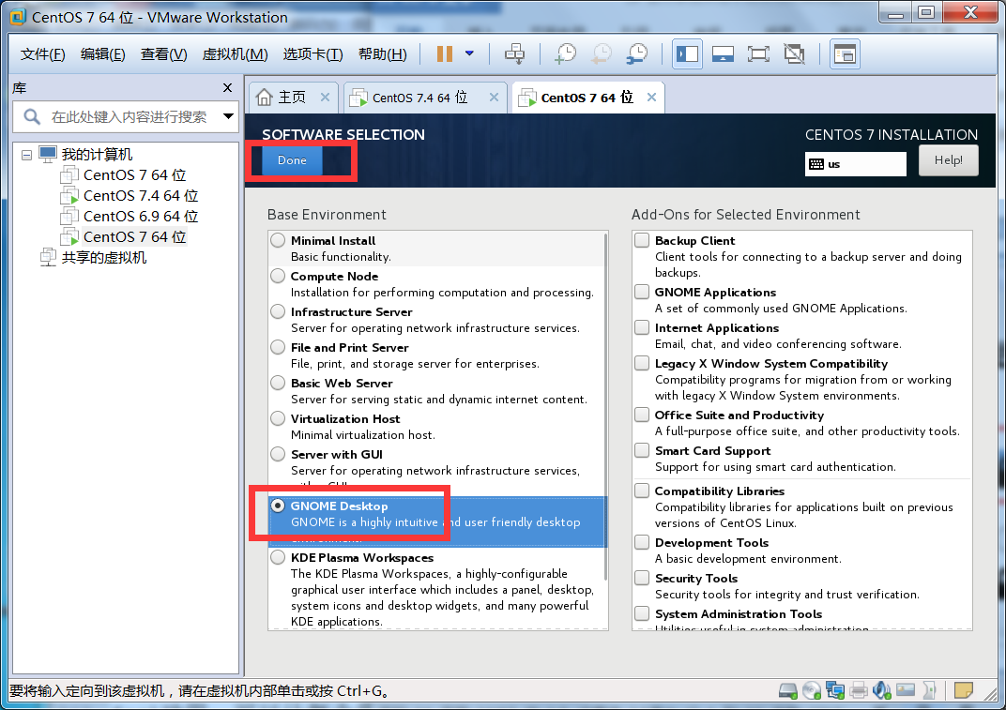This screenshot has width=1006, height=710.
Task: Toggle the show library sidebar icon
Action: click(687, 53)
